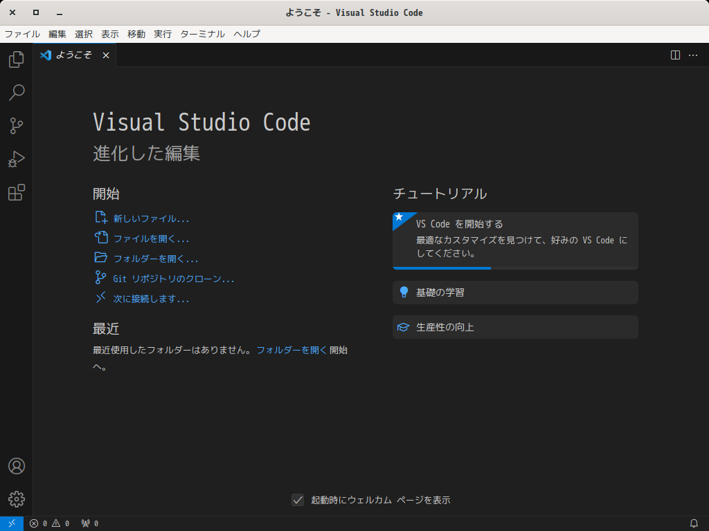
Task: Toggle 起動時にウェルカム ページを表示 checkbox
Action: 298,500
